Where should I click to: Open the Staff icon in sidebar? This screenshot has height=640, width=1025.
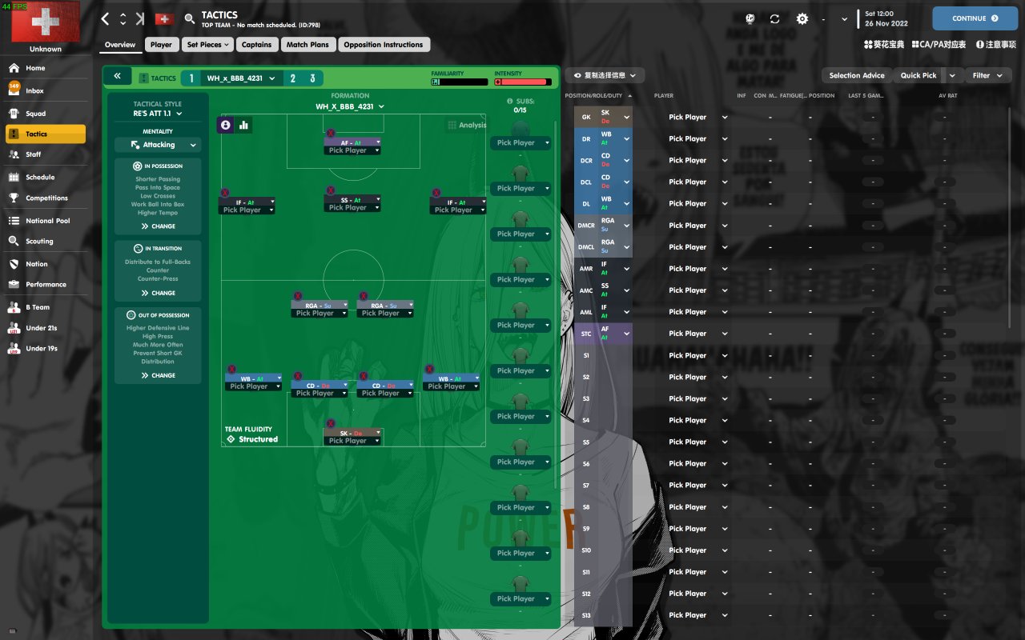14,154
